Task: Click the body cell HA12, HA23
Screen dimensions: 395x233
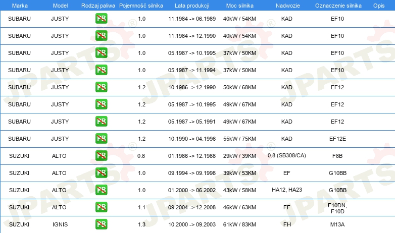Action: (287, 190)
